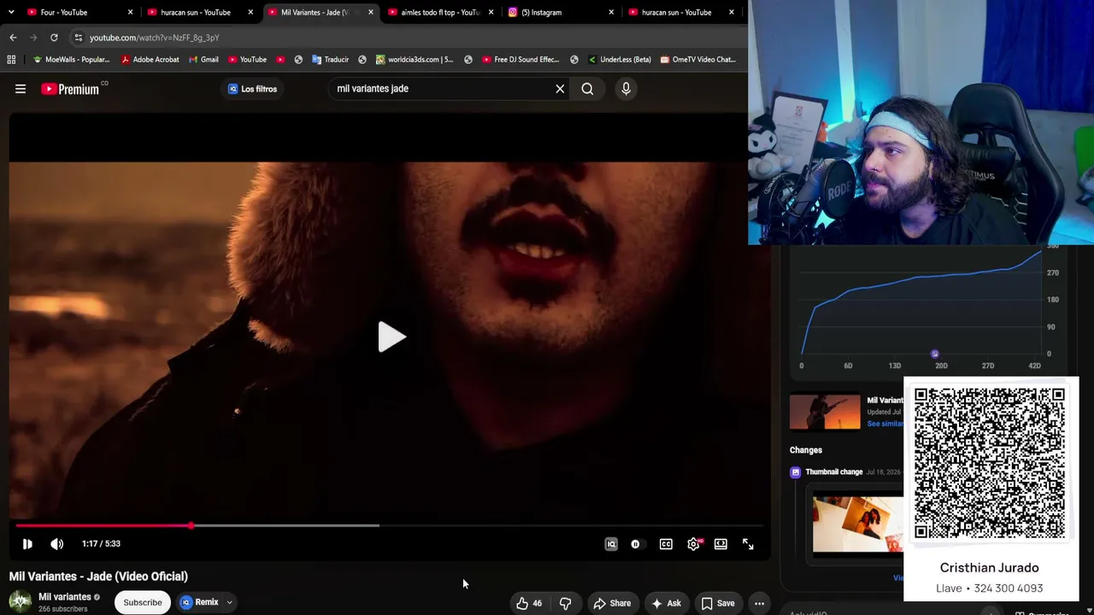Open the MoeWalls bookmark

(71, 60)
